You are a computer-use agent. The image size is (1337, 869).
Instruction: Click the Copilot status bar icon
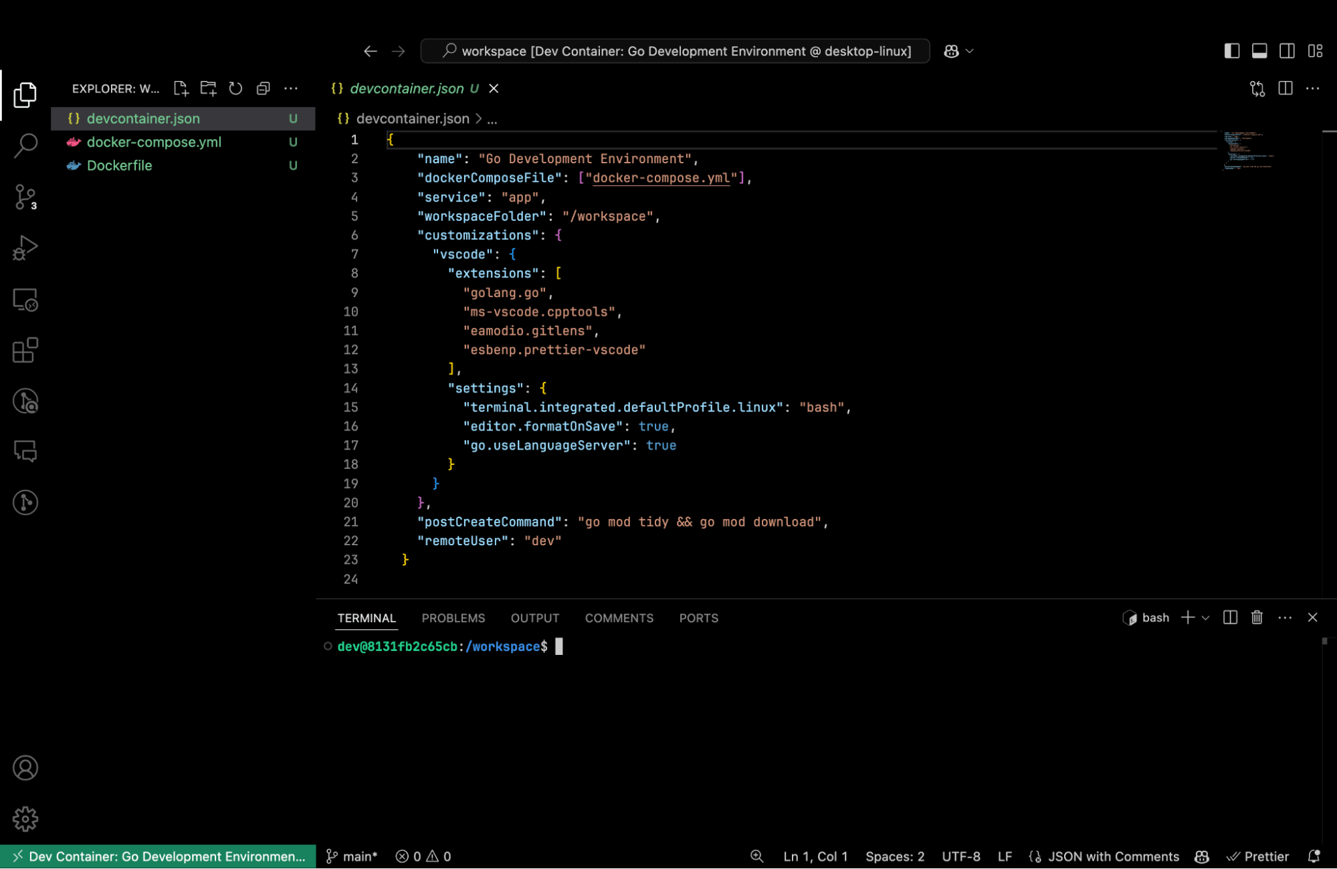click(1202, 857)
